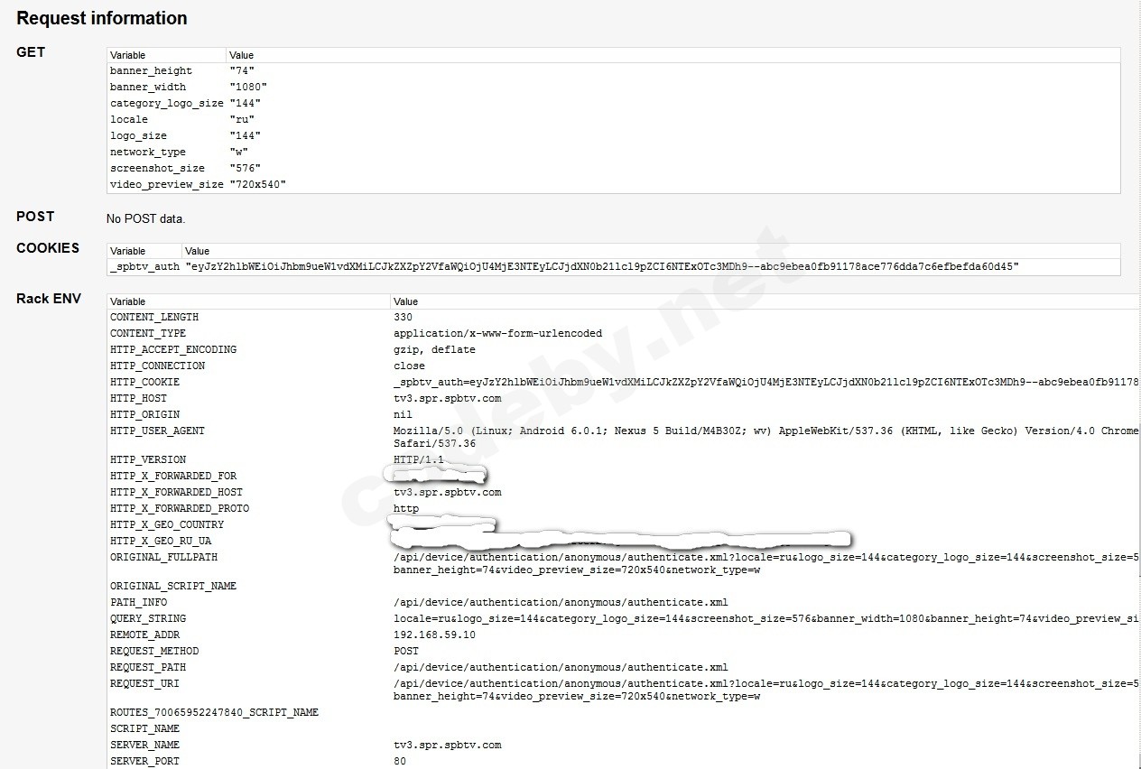Viewport: 1141px width, 769px height.
Task: Click the ORIGINAL_FULLPATH variable name
Action: pyautogui.click(x=163, y=558)
